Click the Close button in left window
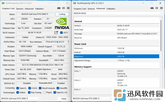 64,99
